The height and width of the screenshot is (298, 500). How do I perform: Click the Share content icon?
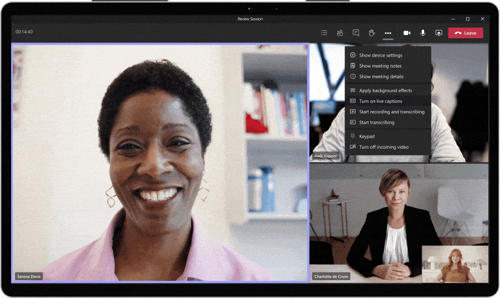tap(438, 33)
